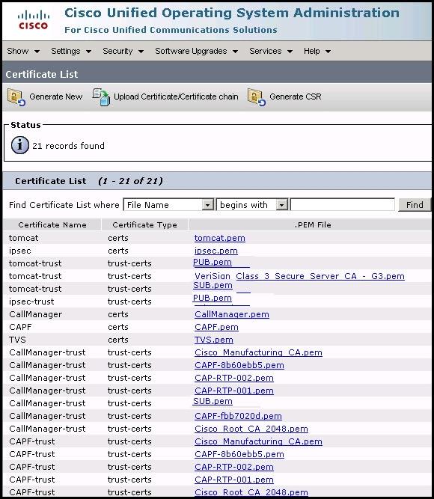The image size is (434, 499).
Task: Expand the Security menu
Action: click(x=123, y=51)
